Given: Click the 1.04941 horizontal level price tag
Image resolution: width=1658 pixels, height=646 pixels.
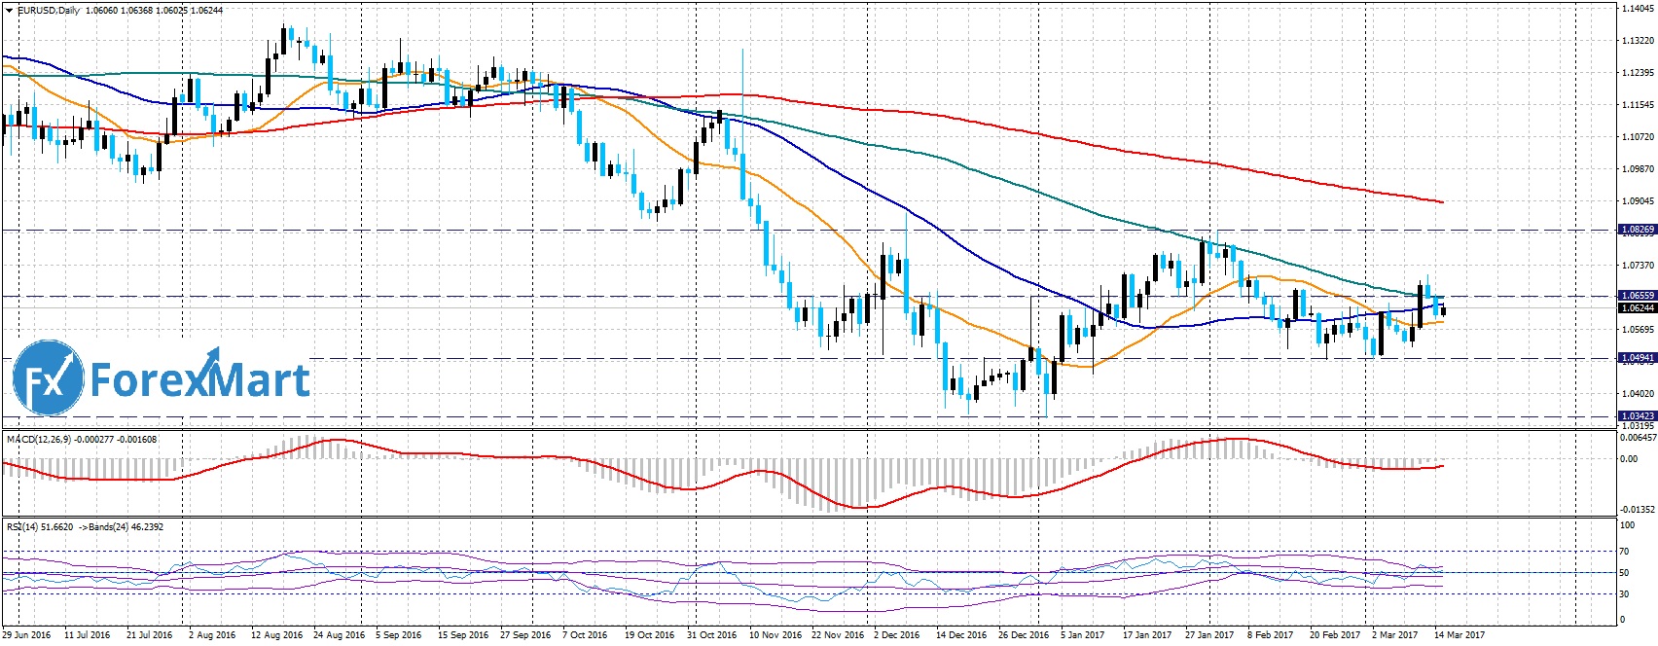Looking at the screenshot, I should click(1637, 359).
